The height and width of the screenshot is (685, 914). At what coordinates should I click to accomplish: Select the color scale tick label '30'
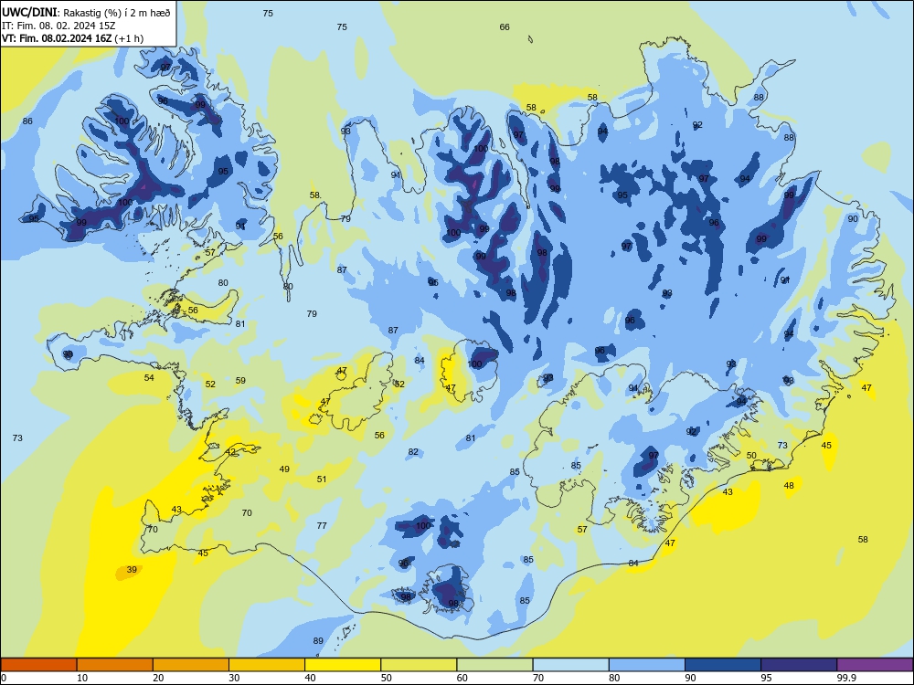tap(234, 678)
